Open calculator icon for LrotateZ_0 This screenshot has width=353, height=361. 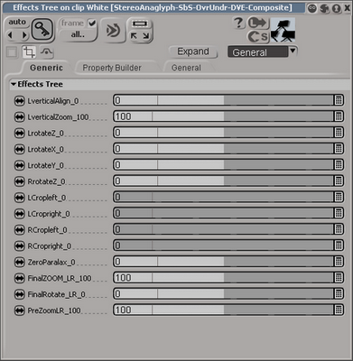[339, 133]
